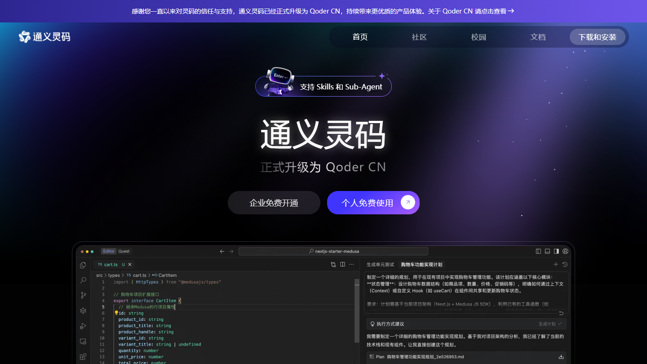Start a new chat with plus icon
647x364 pixels.
pyautogui.click(x=556, y=265)
